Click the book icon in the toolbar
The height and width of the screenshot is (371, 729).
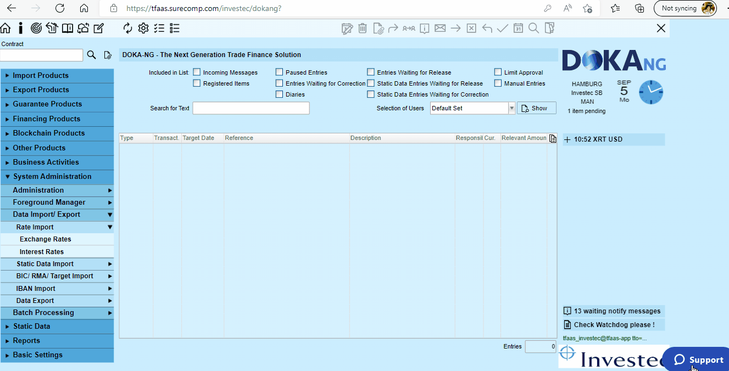click(x=68, y=28)
